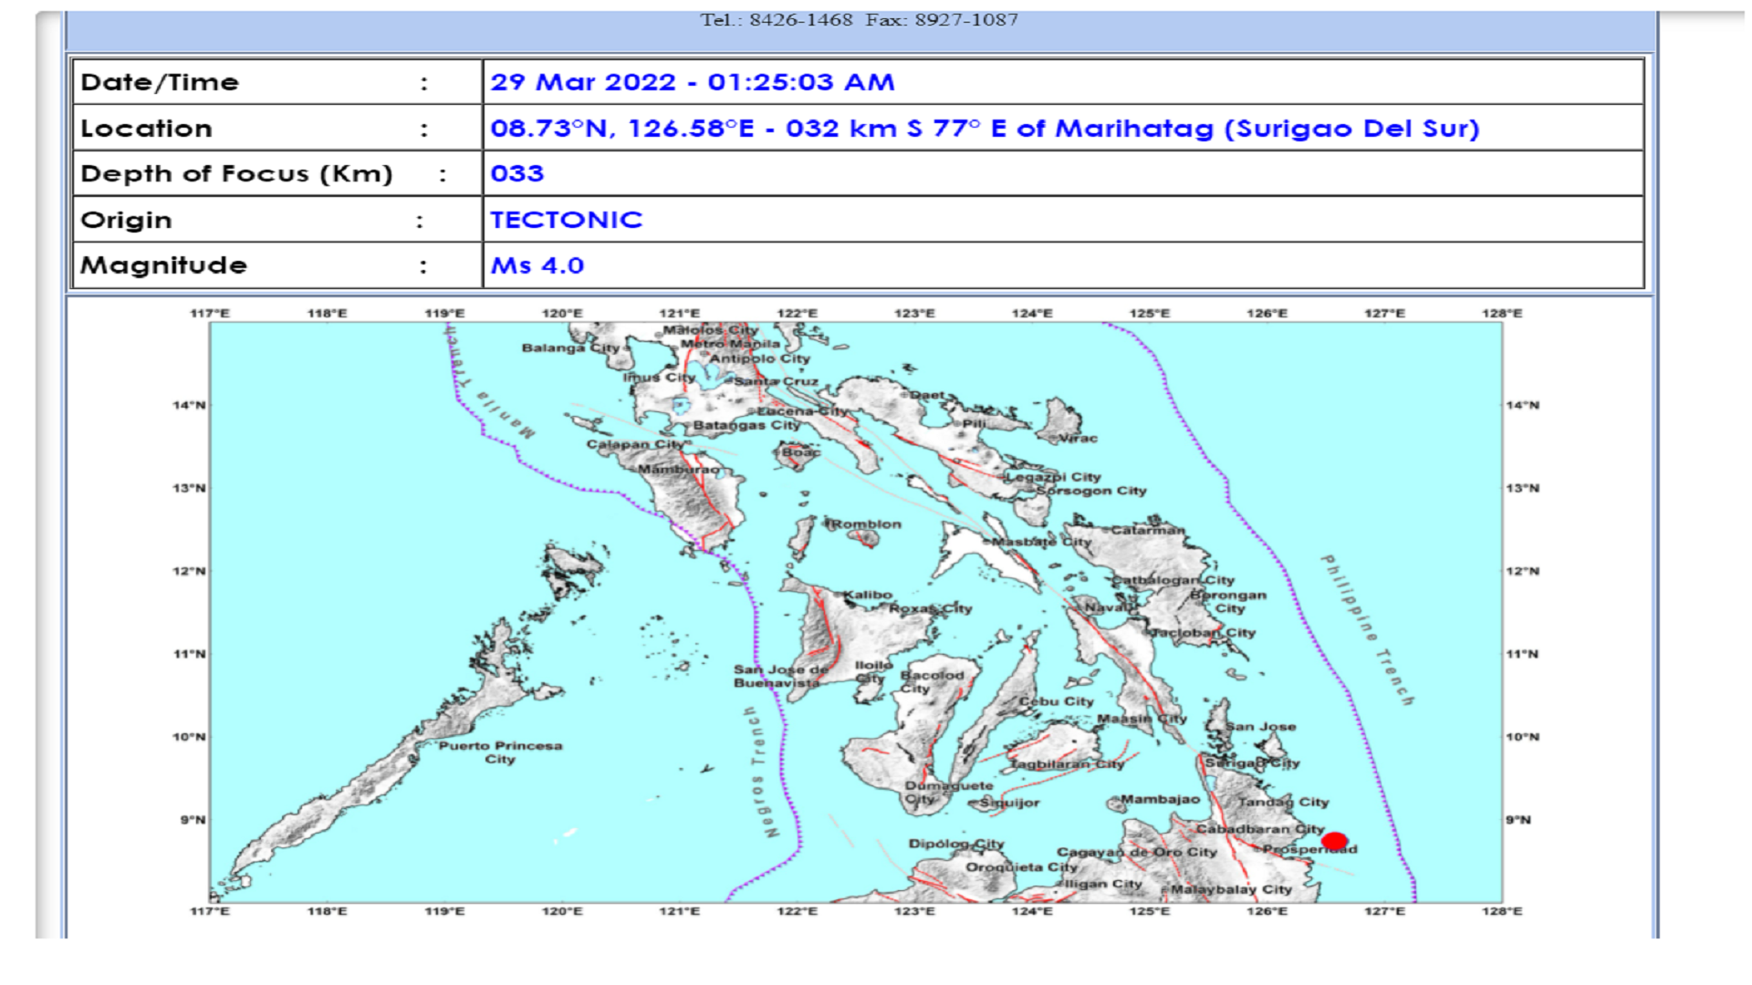
Task: Click Daet label on map
Action: point(927,395)
